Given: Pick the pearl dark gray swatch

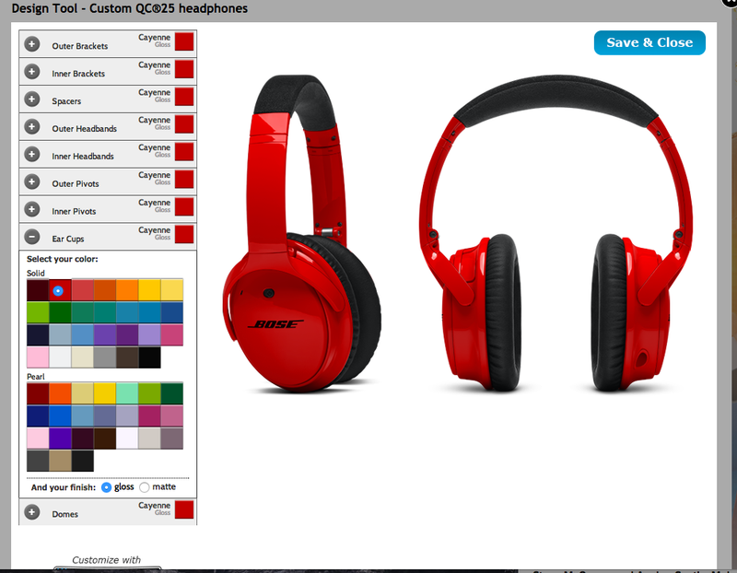Looking at the screenshot, I should point(38,462).
